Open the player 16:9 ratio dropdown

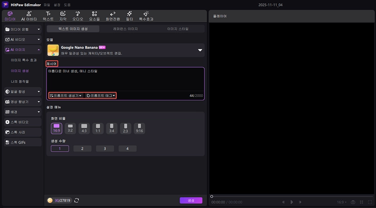tap(343, 202)
